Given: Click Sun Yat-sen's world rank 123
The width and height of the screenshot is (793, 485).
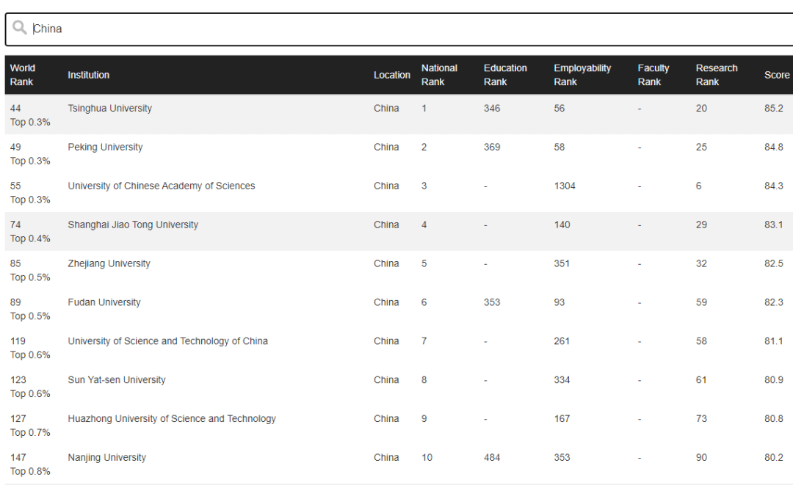Looking at the screenshot, I should click(18, 380).
